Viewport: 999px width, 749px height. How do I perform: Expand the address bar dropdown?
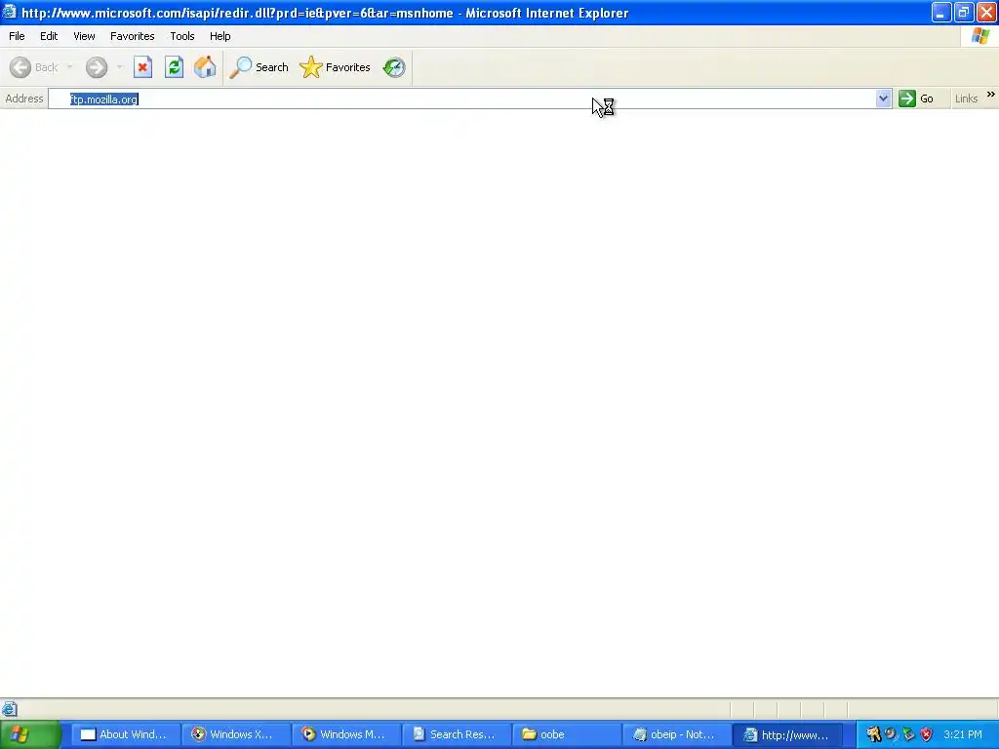pyautogui.click(x=883, y=99)
